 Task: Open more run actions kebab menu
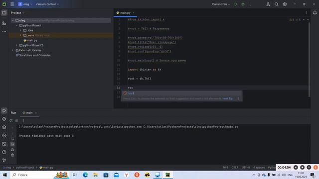[250, 4]
